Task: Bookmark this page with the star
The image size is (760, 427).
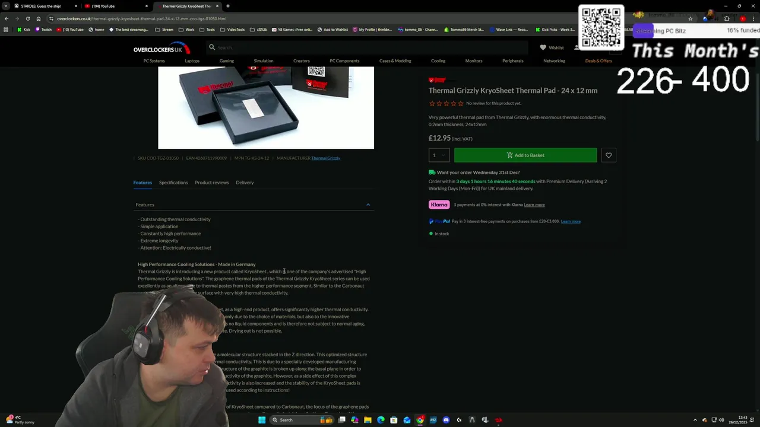Action: click(690, 18)
